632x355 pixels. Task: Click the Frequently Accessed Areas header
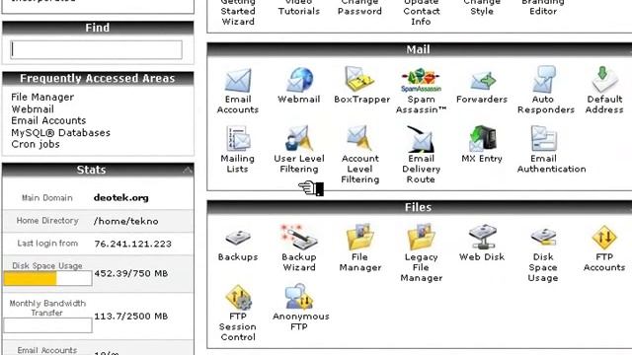98,79
